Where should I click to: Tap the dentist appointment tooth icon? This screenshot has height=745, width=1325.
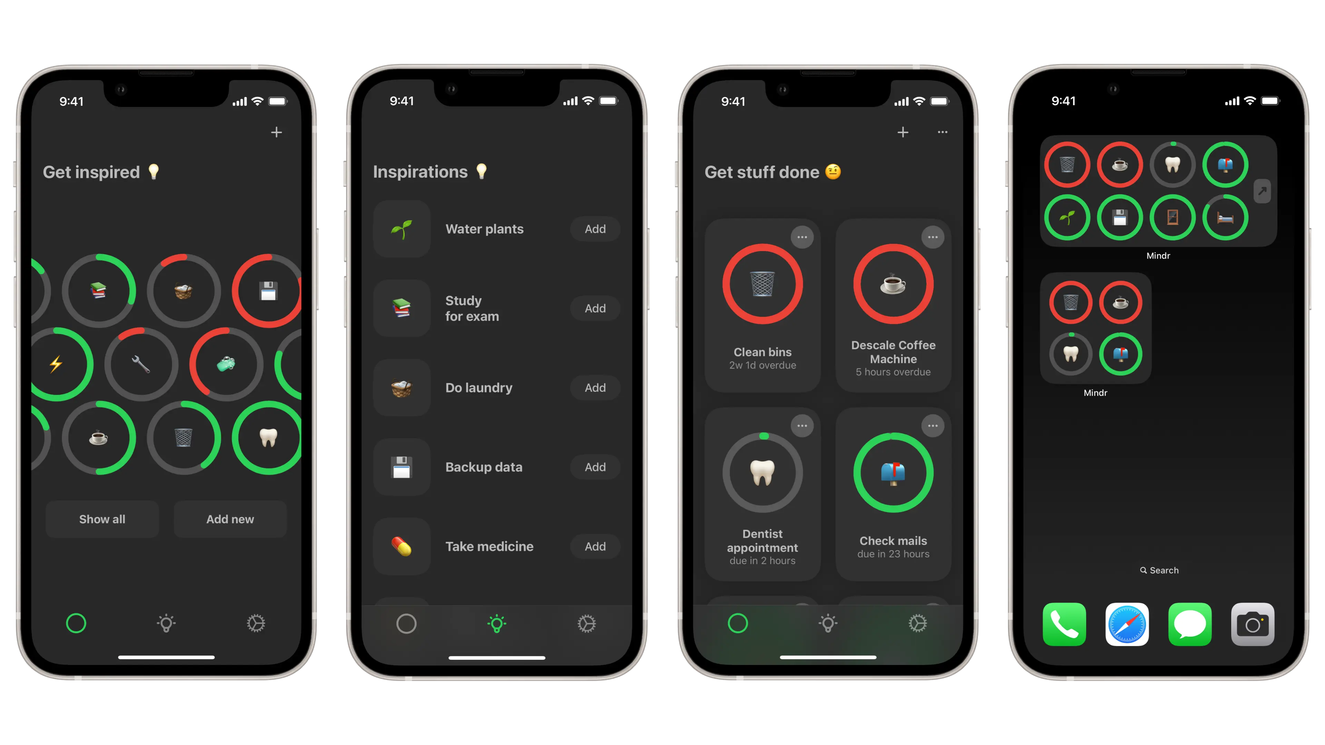(x=763, y=473)
